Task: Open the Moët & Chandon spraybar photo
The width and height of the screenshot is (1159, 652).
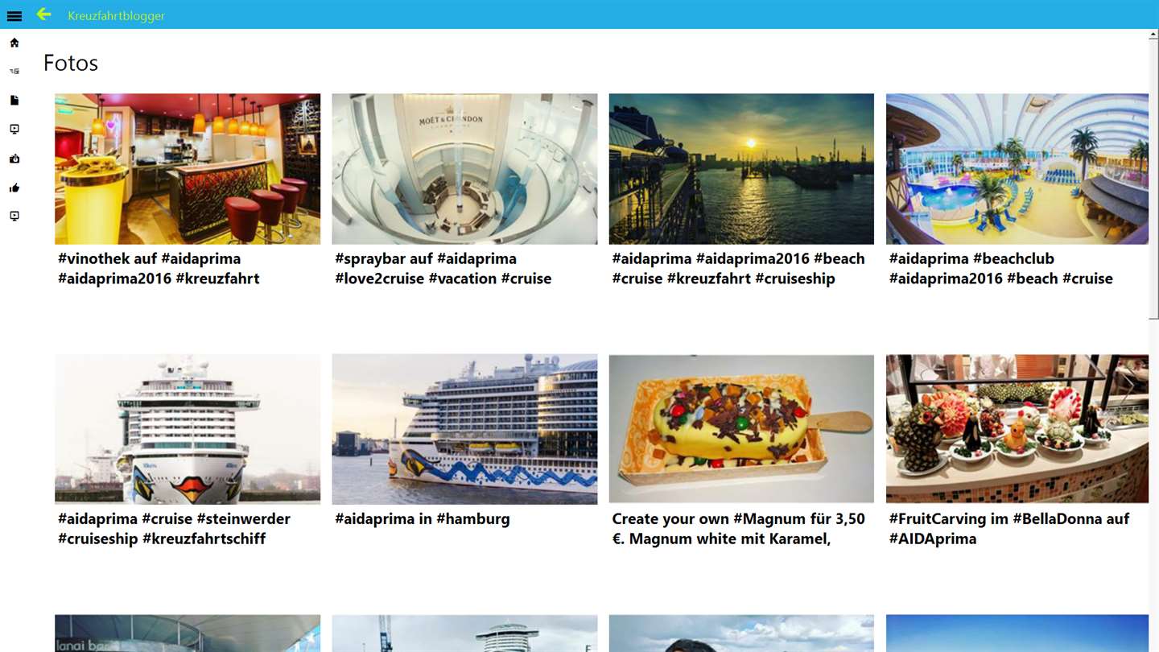Action: click(x=464, y=169)
